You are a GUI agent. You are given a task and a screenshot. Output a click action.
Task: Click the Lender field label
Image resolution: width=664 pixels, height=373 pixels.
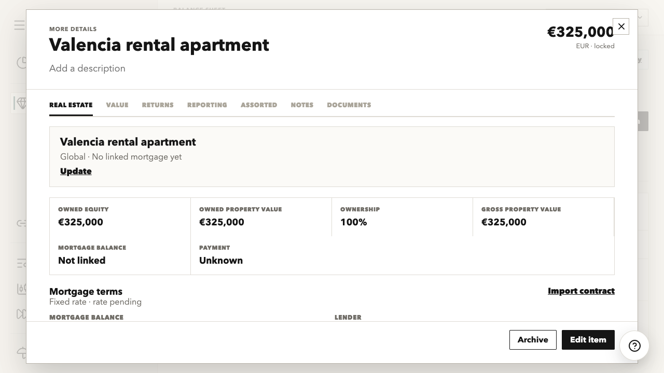click(348, 318)
